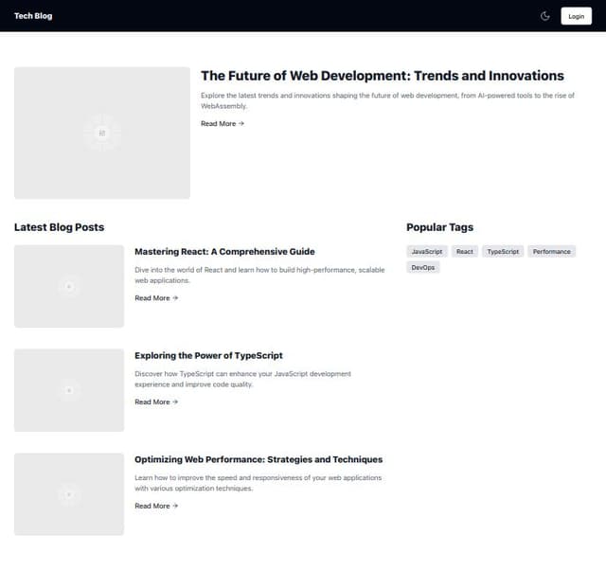The image size is (606, 571).
Task: Click Read More under Mastering React
Action: 156,298
